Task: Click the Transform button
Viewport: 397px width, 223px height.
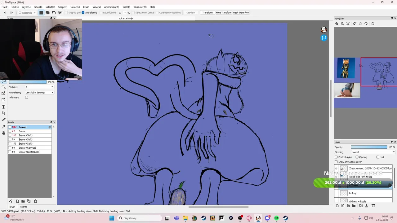Action: click(x=207, y=13)
